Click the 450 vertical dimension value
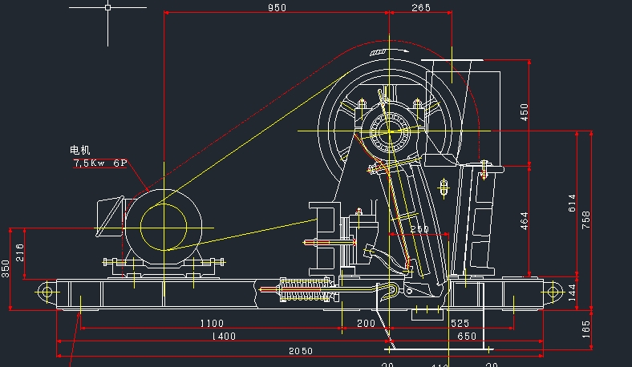The image size is (632, 367). [524, 112]
